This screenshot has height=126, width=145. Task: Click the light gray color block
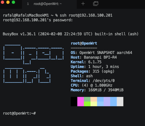(x=120, y=102)
